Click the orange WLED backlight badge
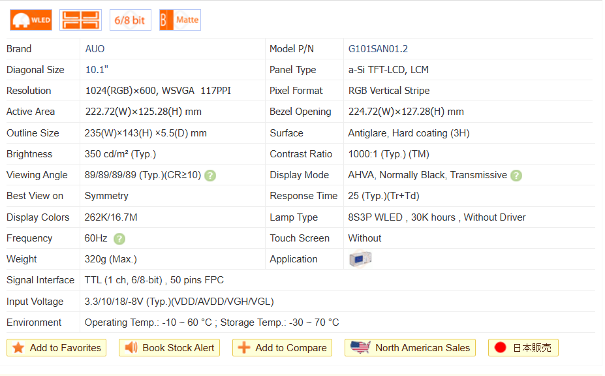605x376 pixels. [x=31, y=20]
